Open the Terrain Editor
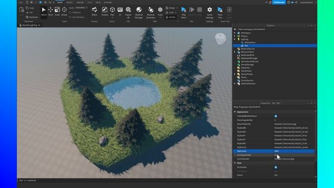 (94, 11)
